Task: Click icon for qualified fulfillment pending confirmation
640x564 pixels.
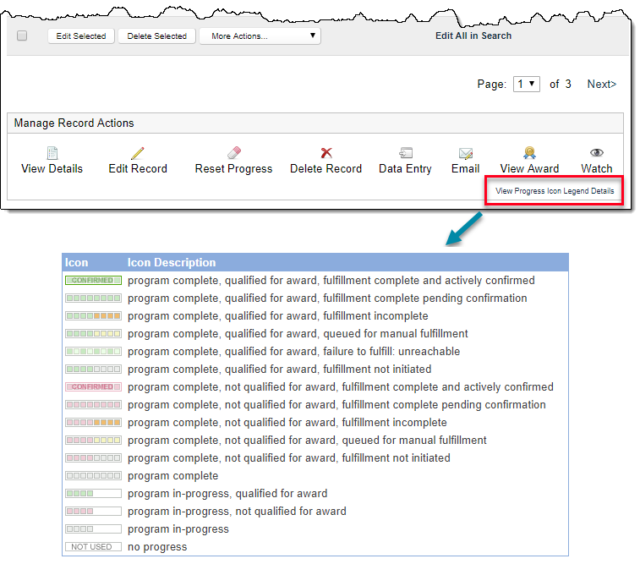Action: click(x=94, y=298)
